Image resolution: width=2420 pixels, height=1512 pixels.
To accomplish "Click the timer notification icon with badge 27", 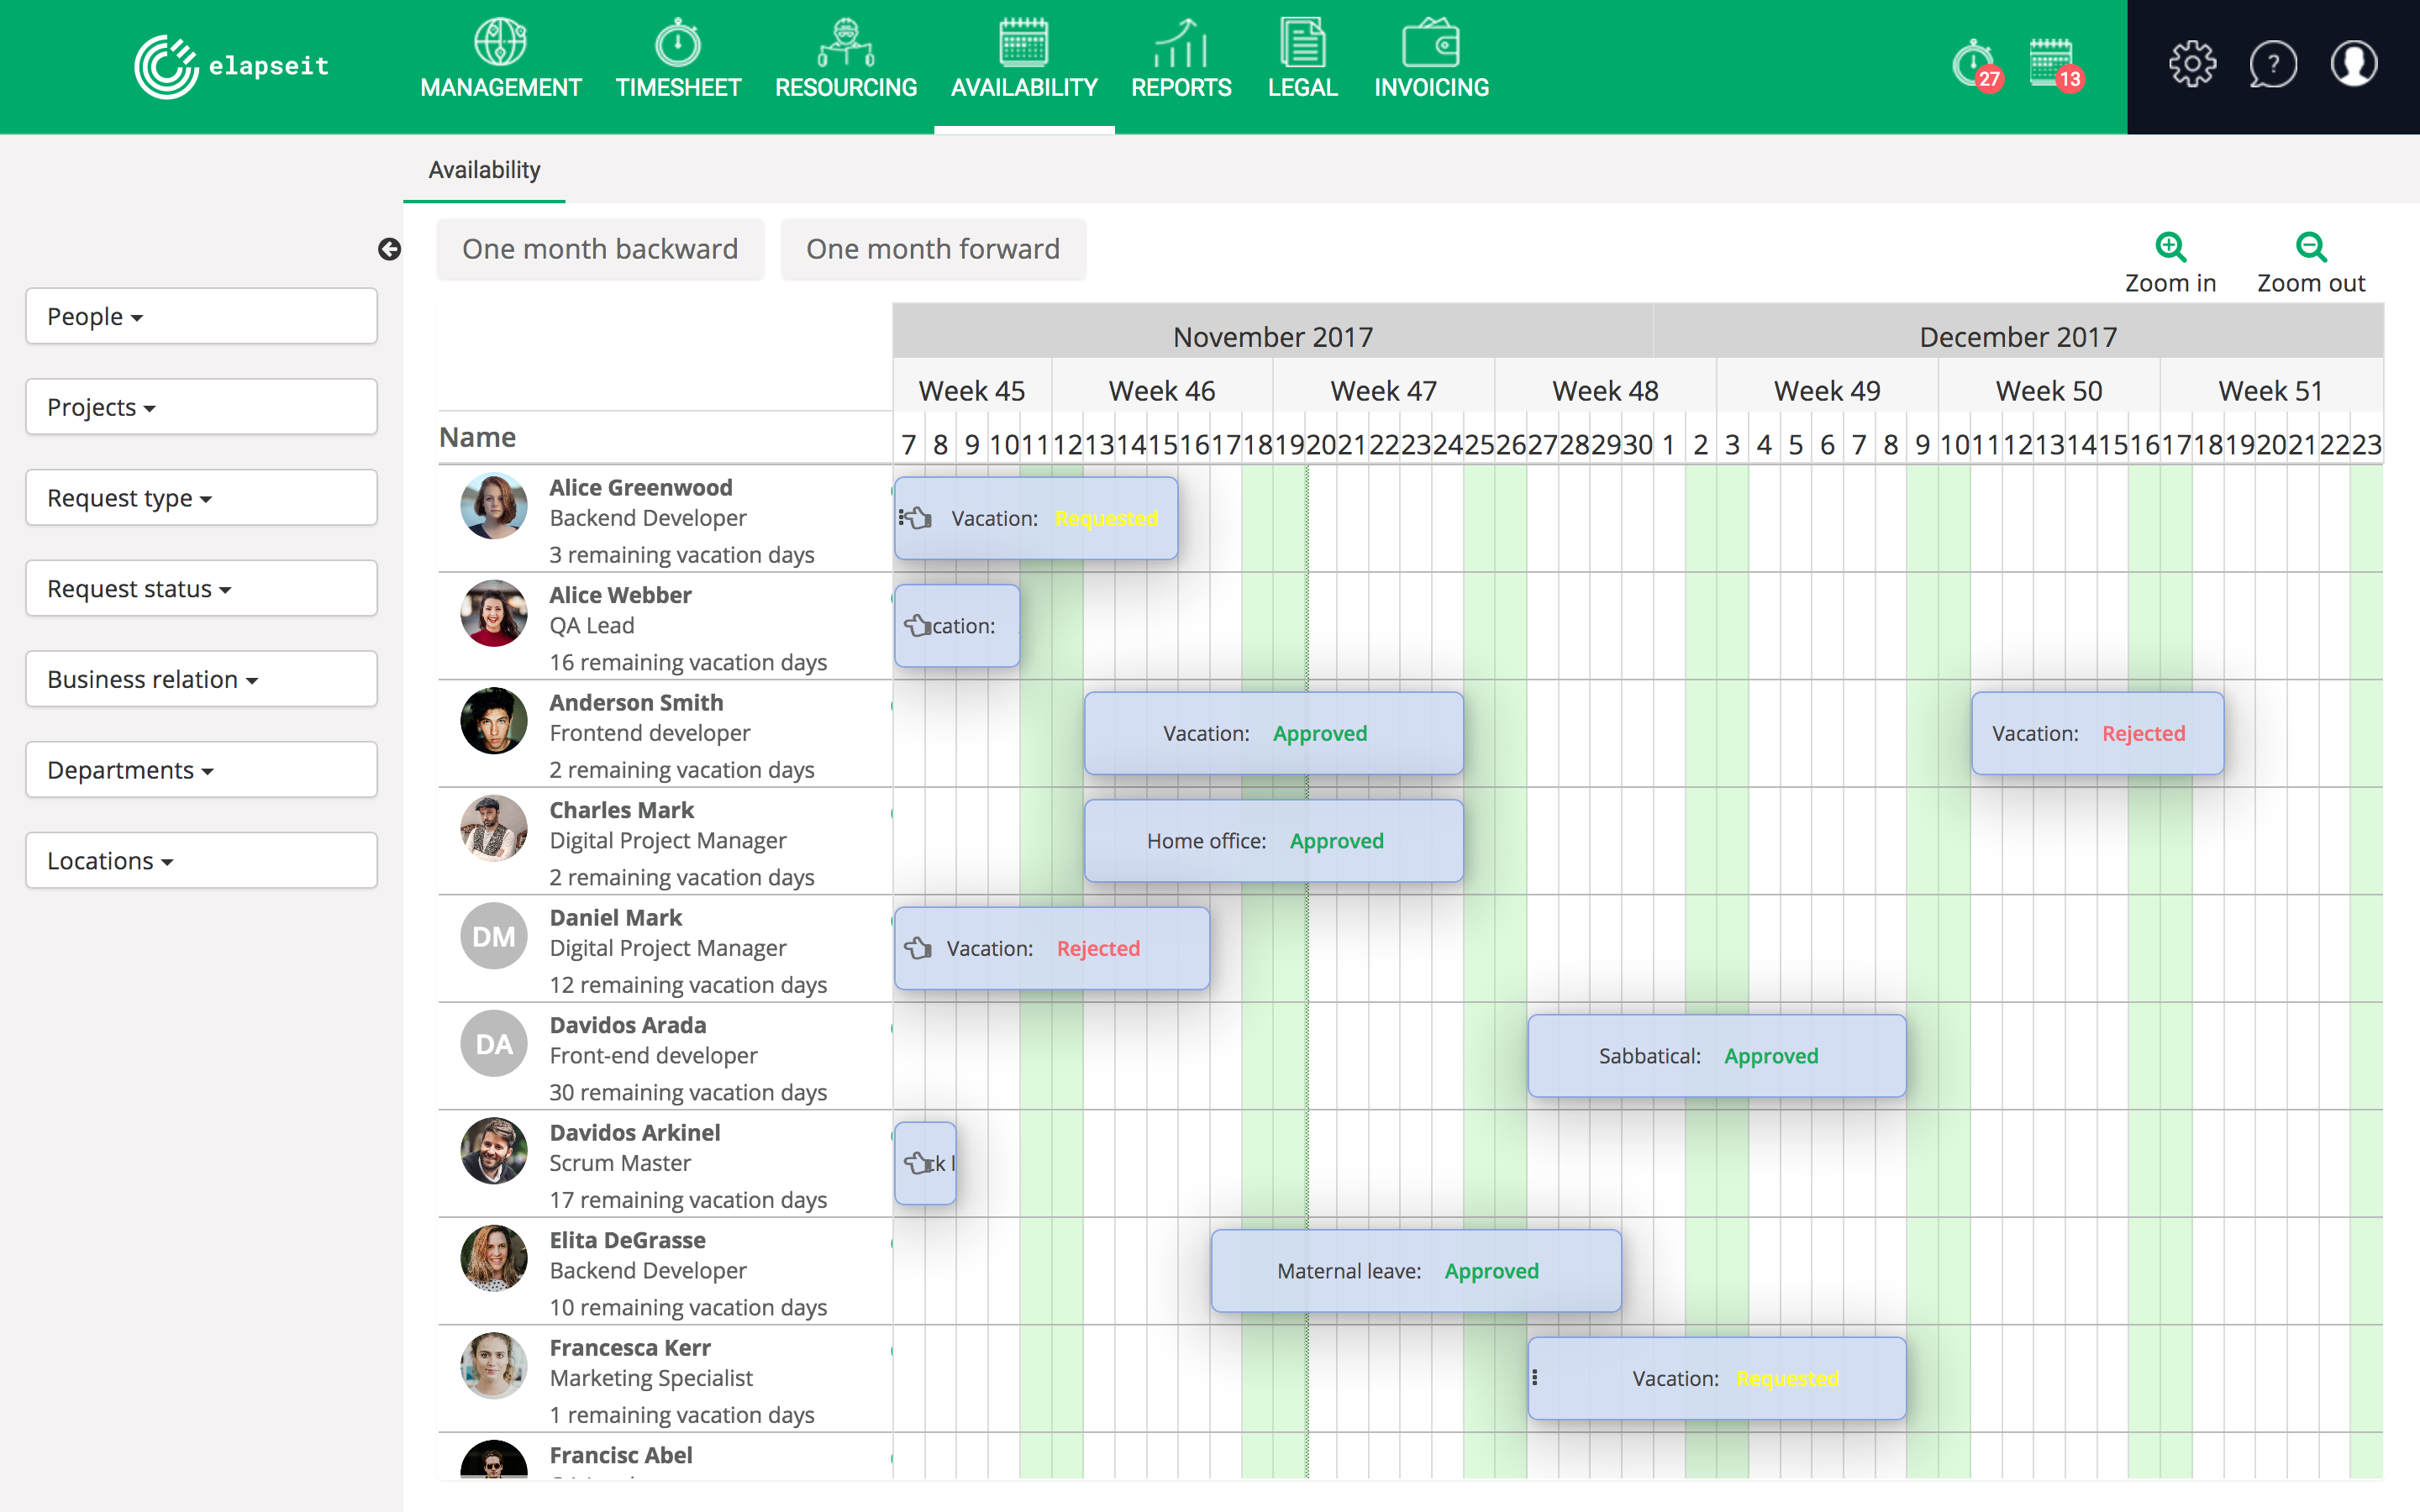I will [1975, 65].
